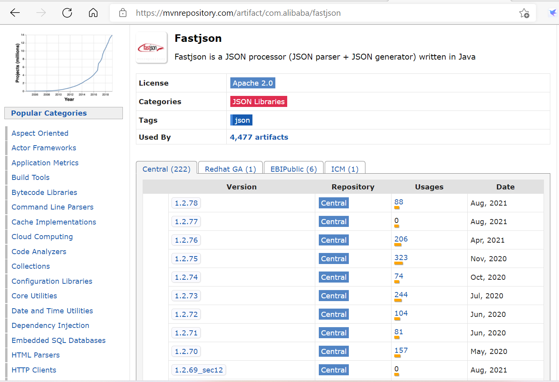Go to the browser home icon

coord(93,13)
